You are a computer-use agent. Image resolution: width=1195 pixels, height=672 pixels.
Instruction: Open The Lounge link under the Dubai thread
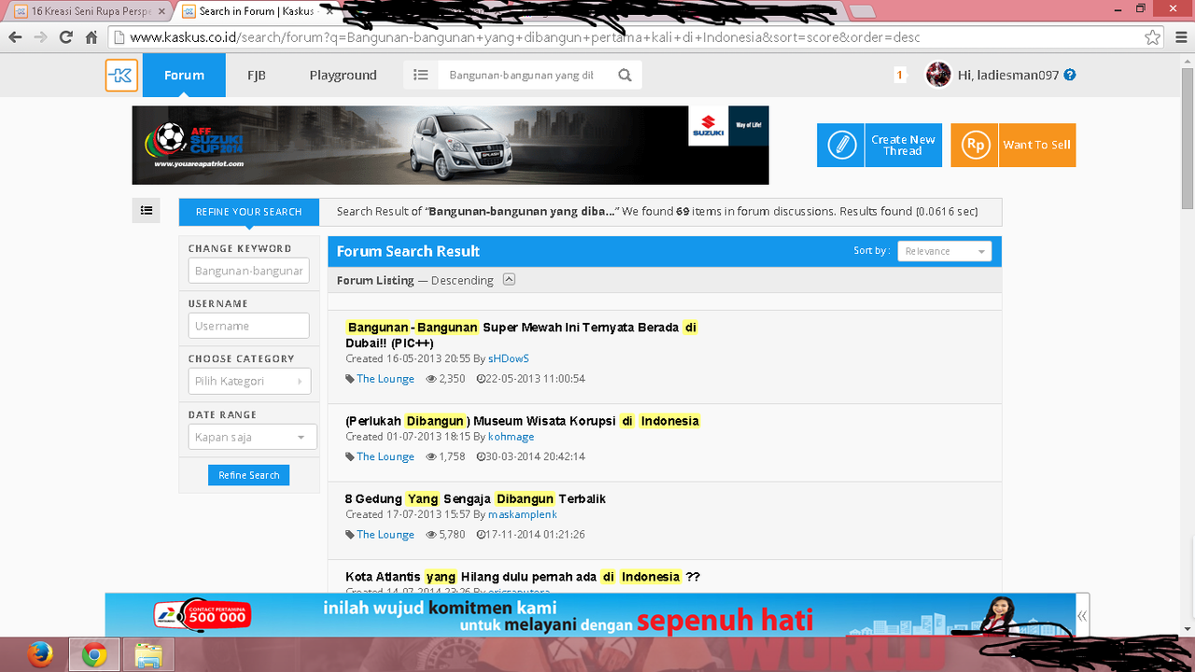coord(386,379)
